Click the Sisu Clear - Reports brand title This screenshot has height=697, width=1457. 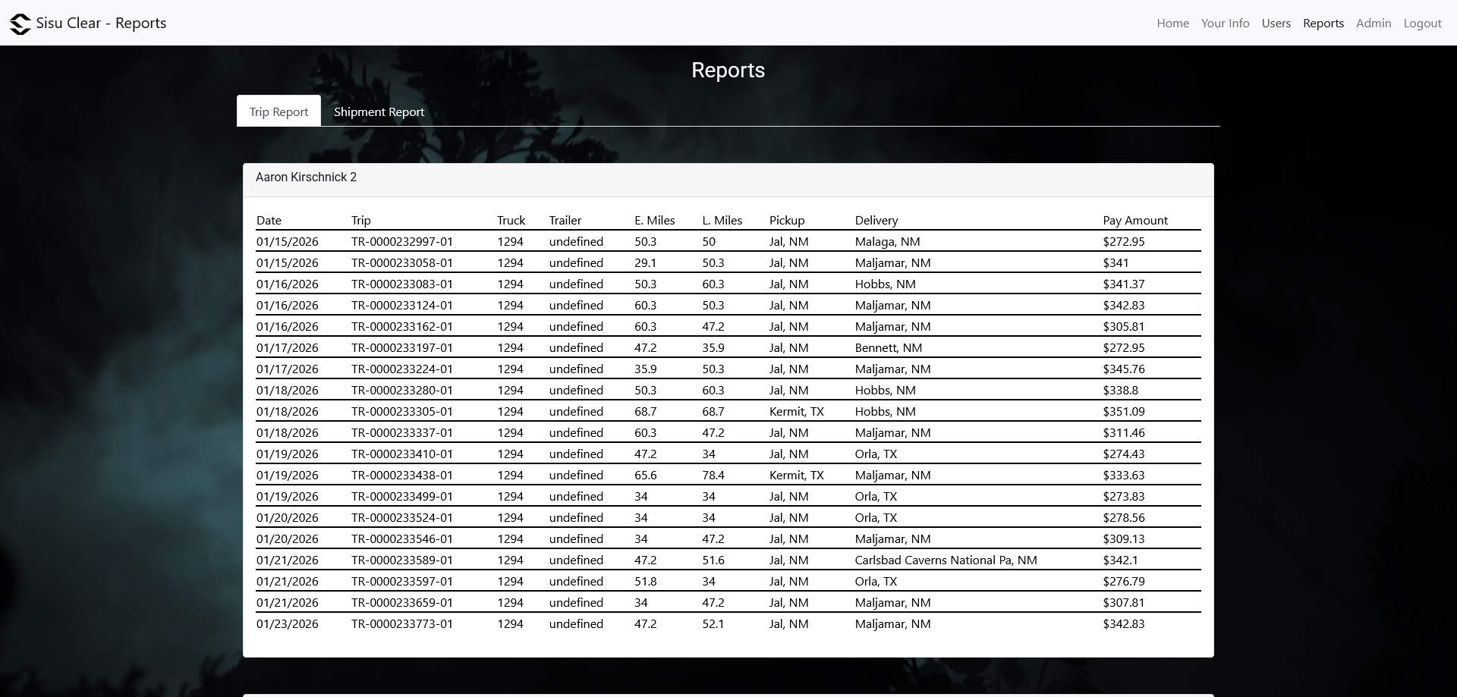click(101, 24)
